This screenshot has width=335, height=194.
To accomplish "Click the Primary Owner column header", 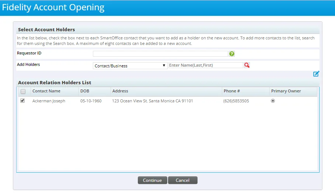I will click(286, 91).
